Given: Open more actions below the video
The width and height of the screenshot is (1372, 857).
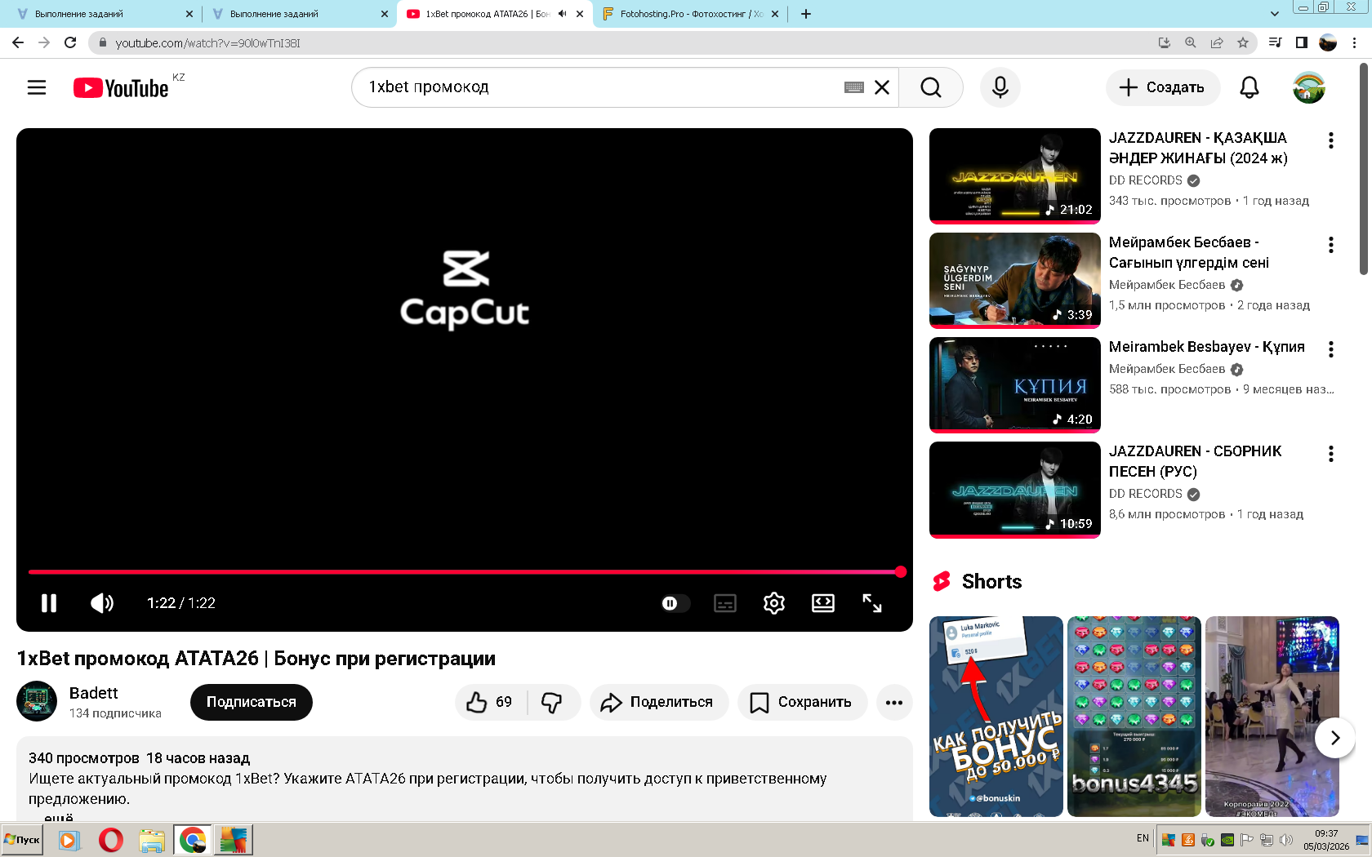Looking at the screenshot, I should click(x=894, y=702).
